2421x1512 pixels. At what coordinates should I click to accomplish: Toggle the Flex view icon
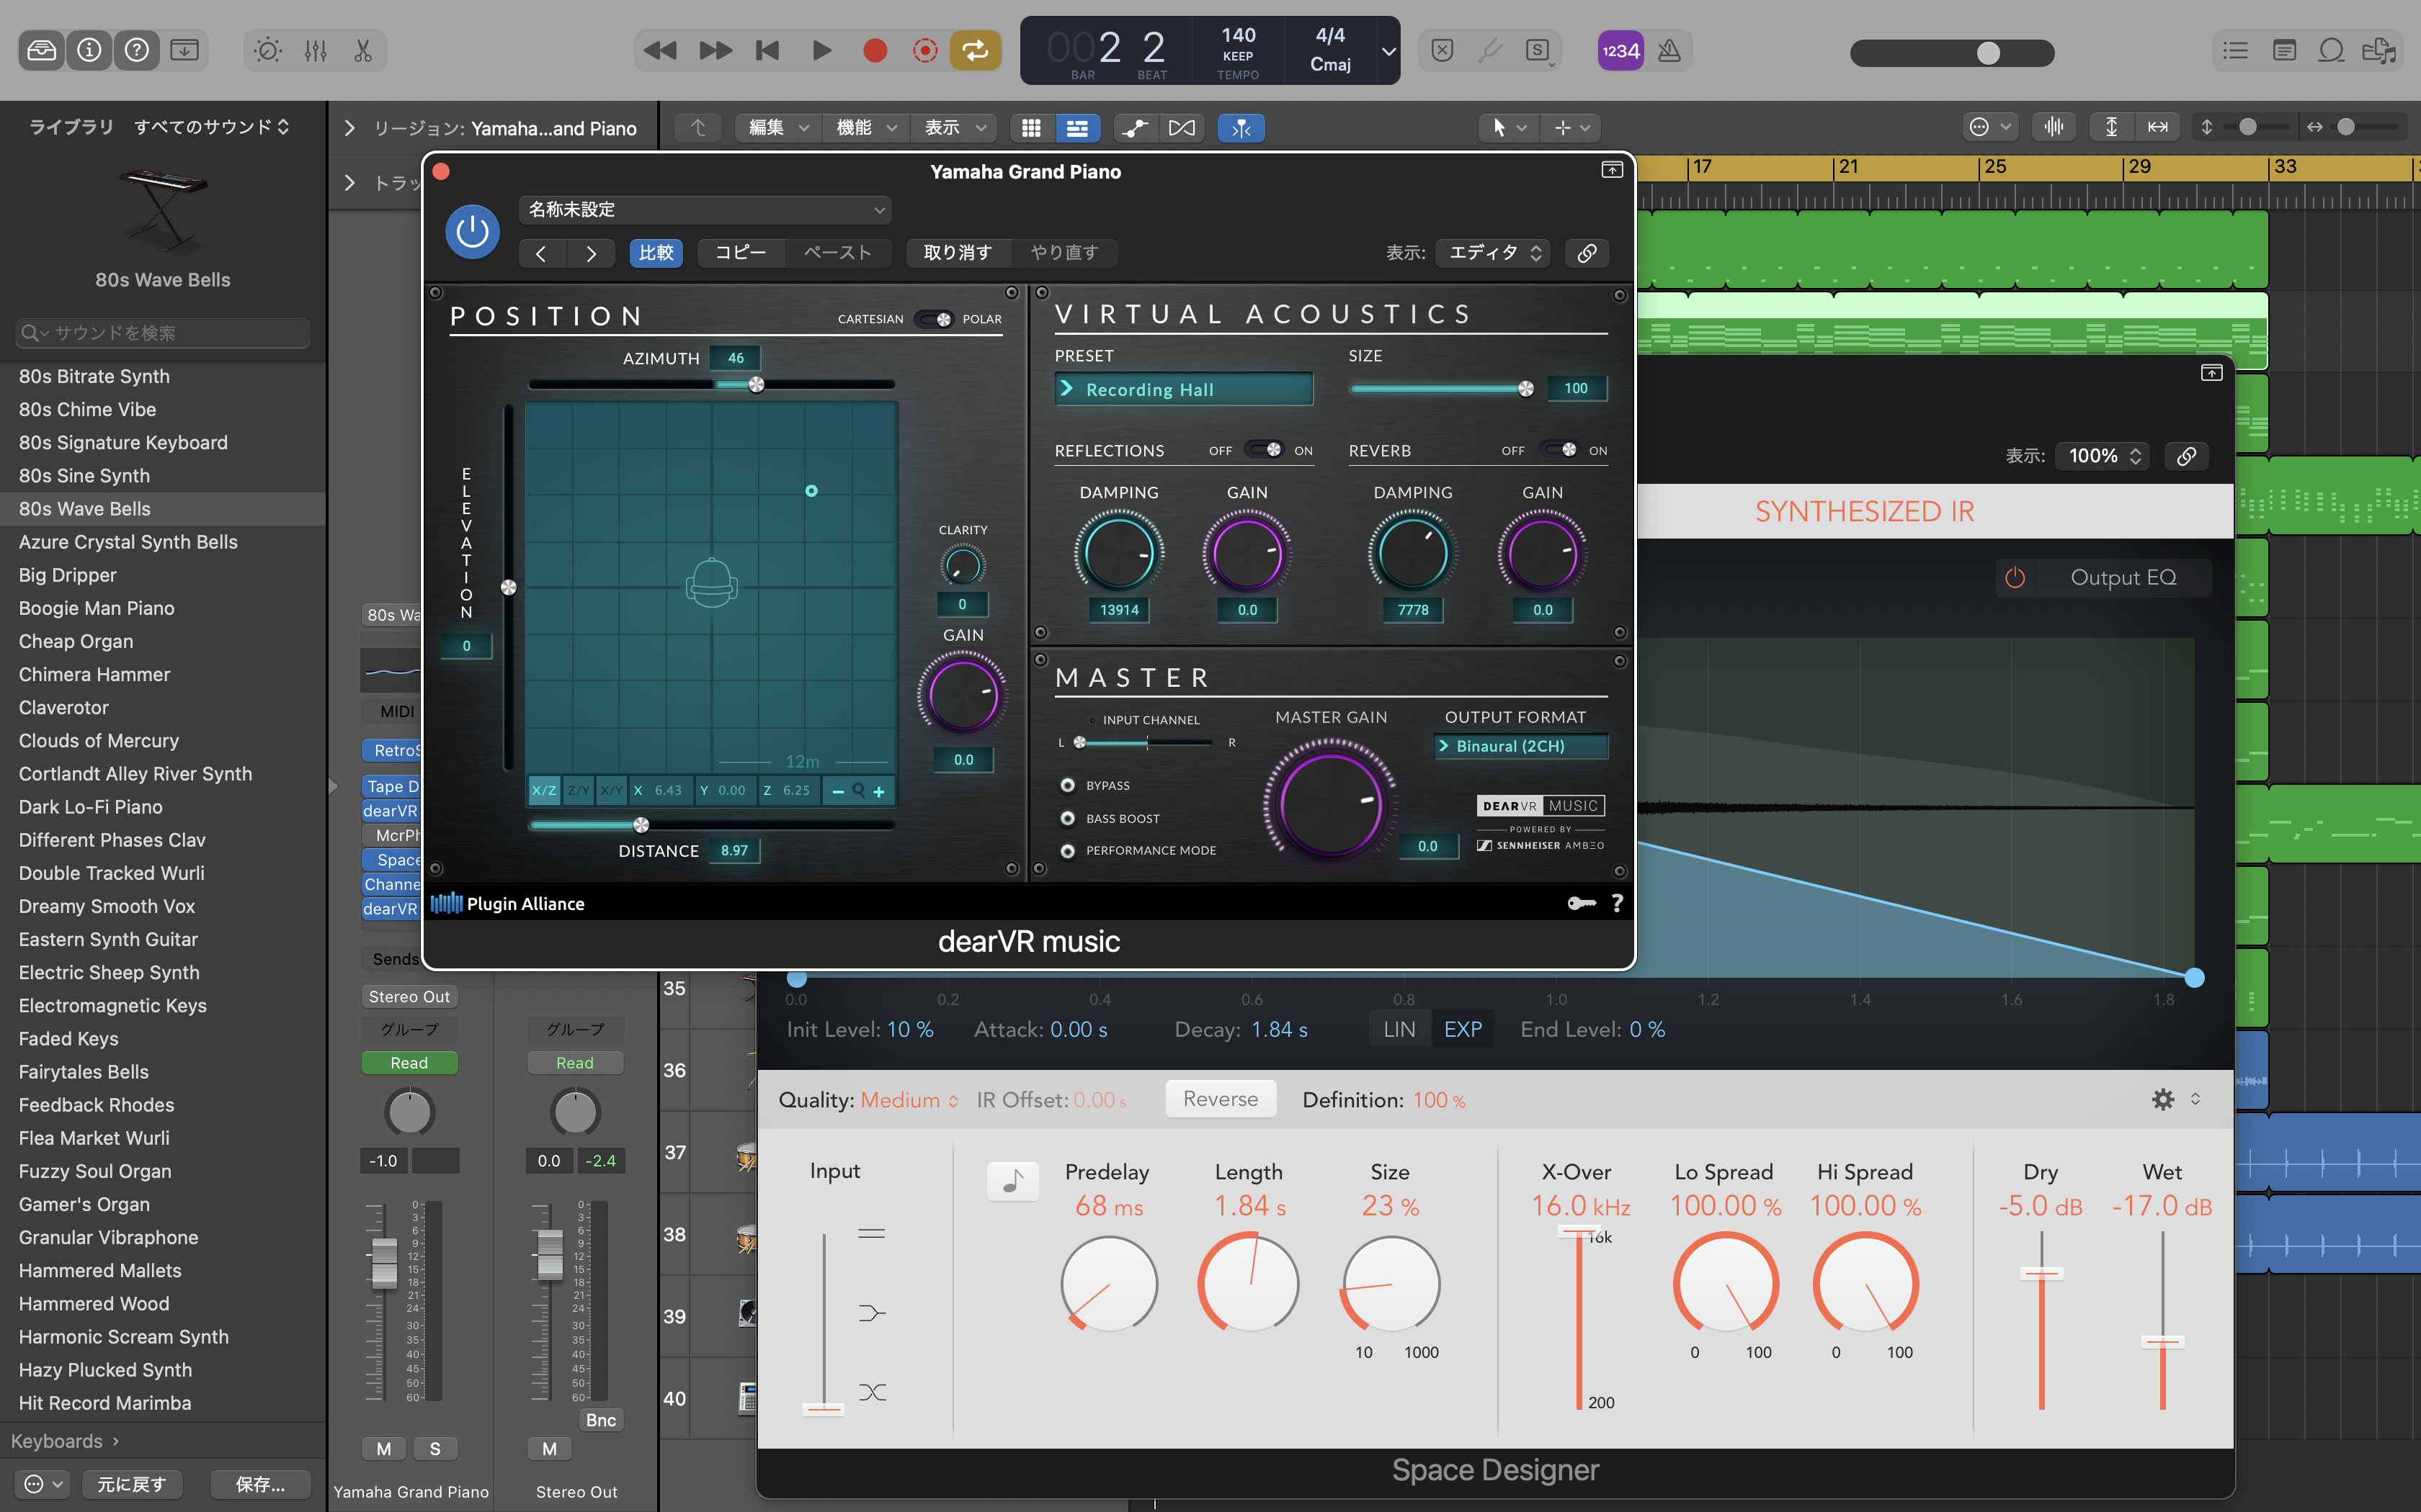coord(1182,128)
